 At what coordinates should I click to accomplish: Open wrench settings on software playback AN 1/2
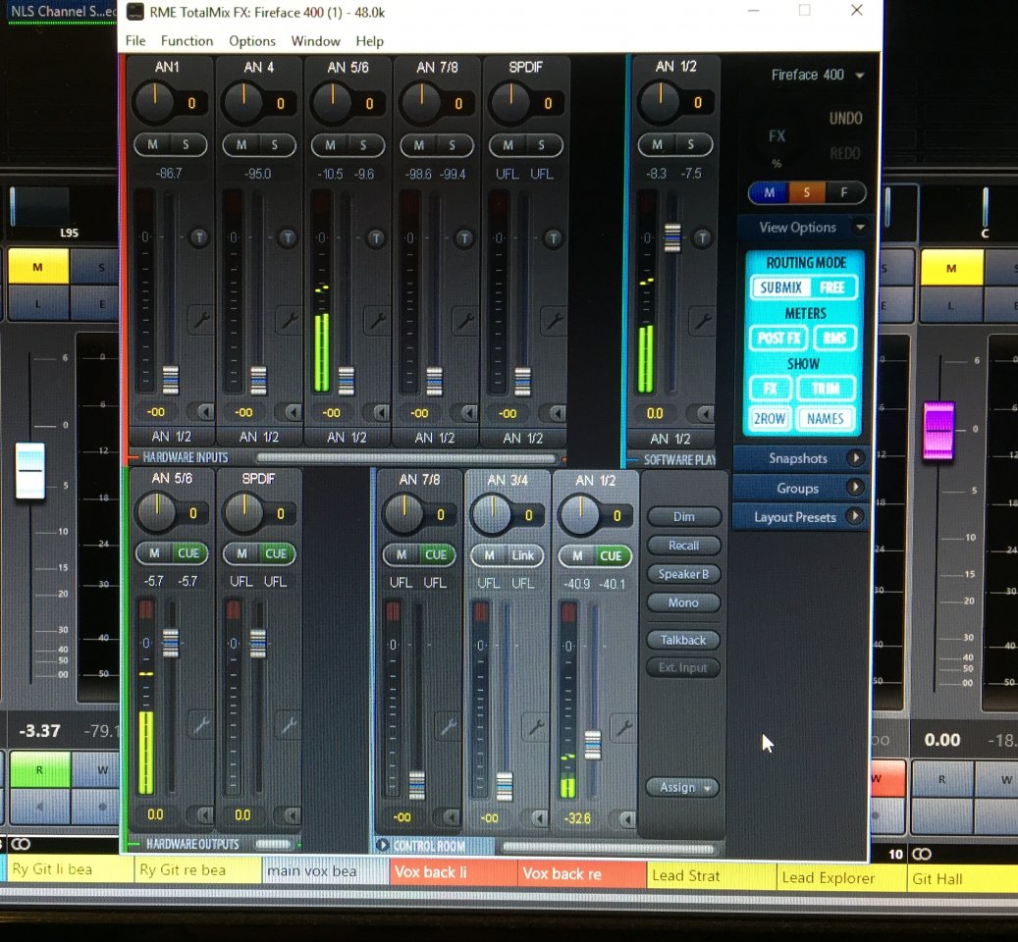[703, 321]
